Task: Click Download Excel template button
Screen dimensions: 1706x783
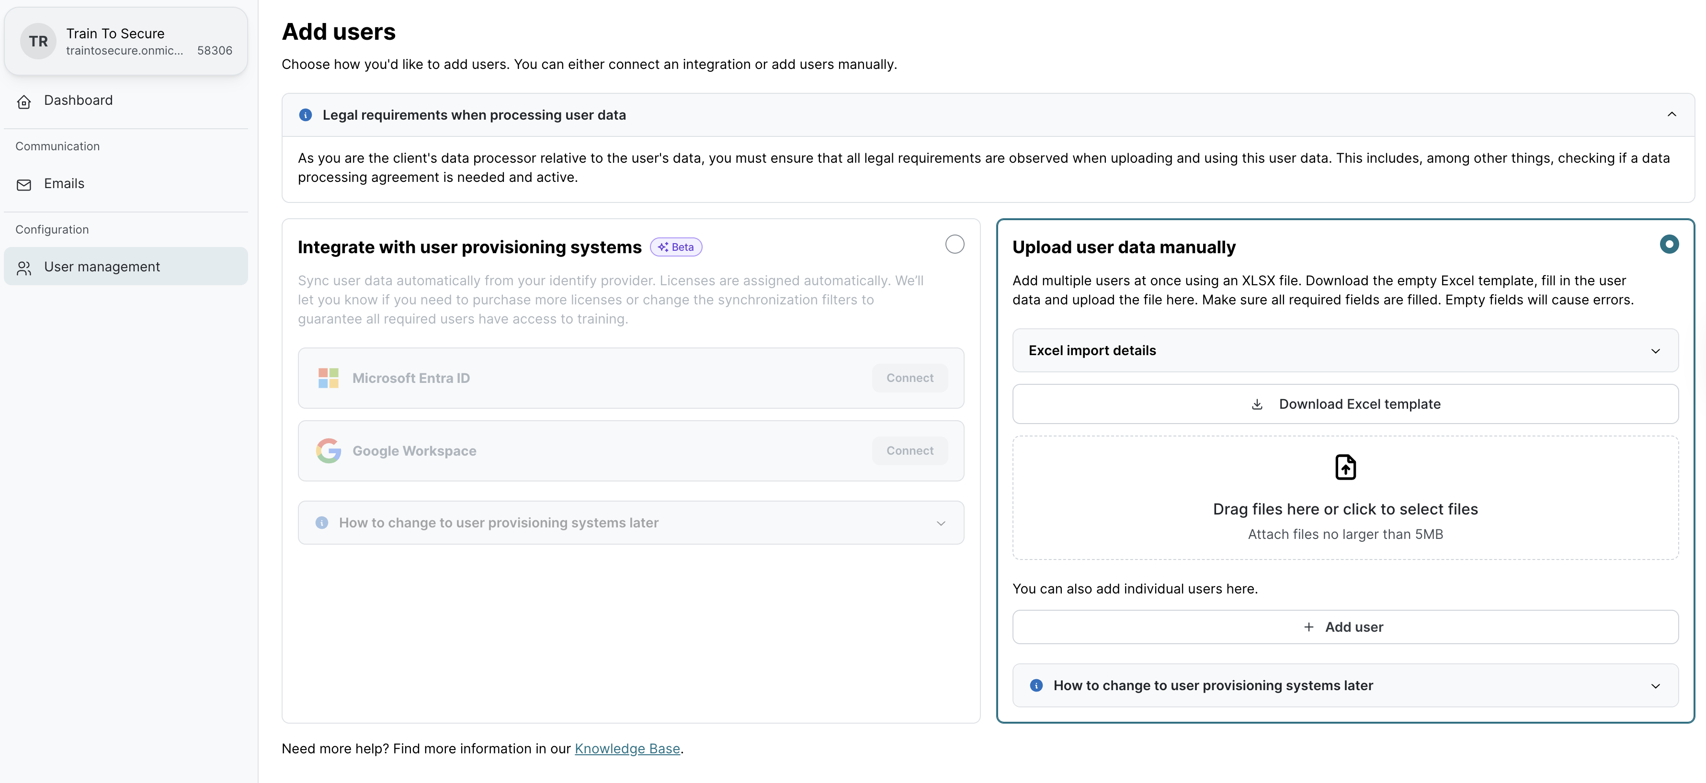Action: 1345,404
